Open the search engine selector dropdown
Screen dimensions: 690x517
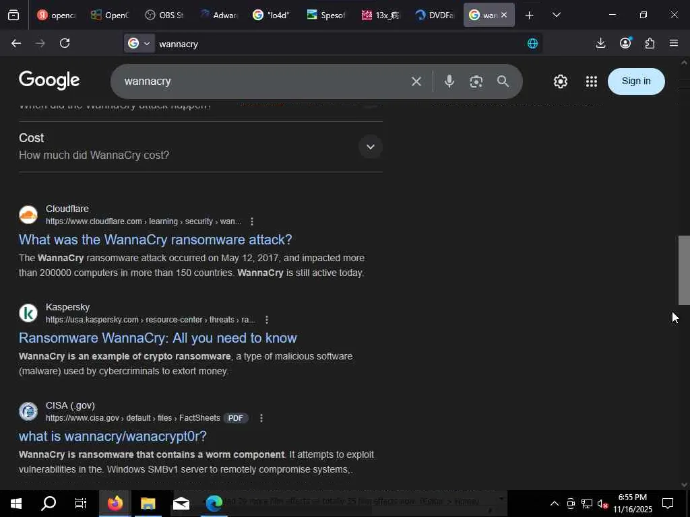tap(139, 43)
